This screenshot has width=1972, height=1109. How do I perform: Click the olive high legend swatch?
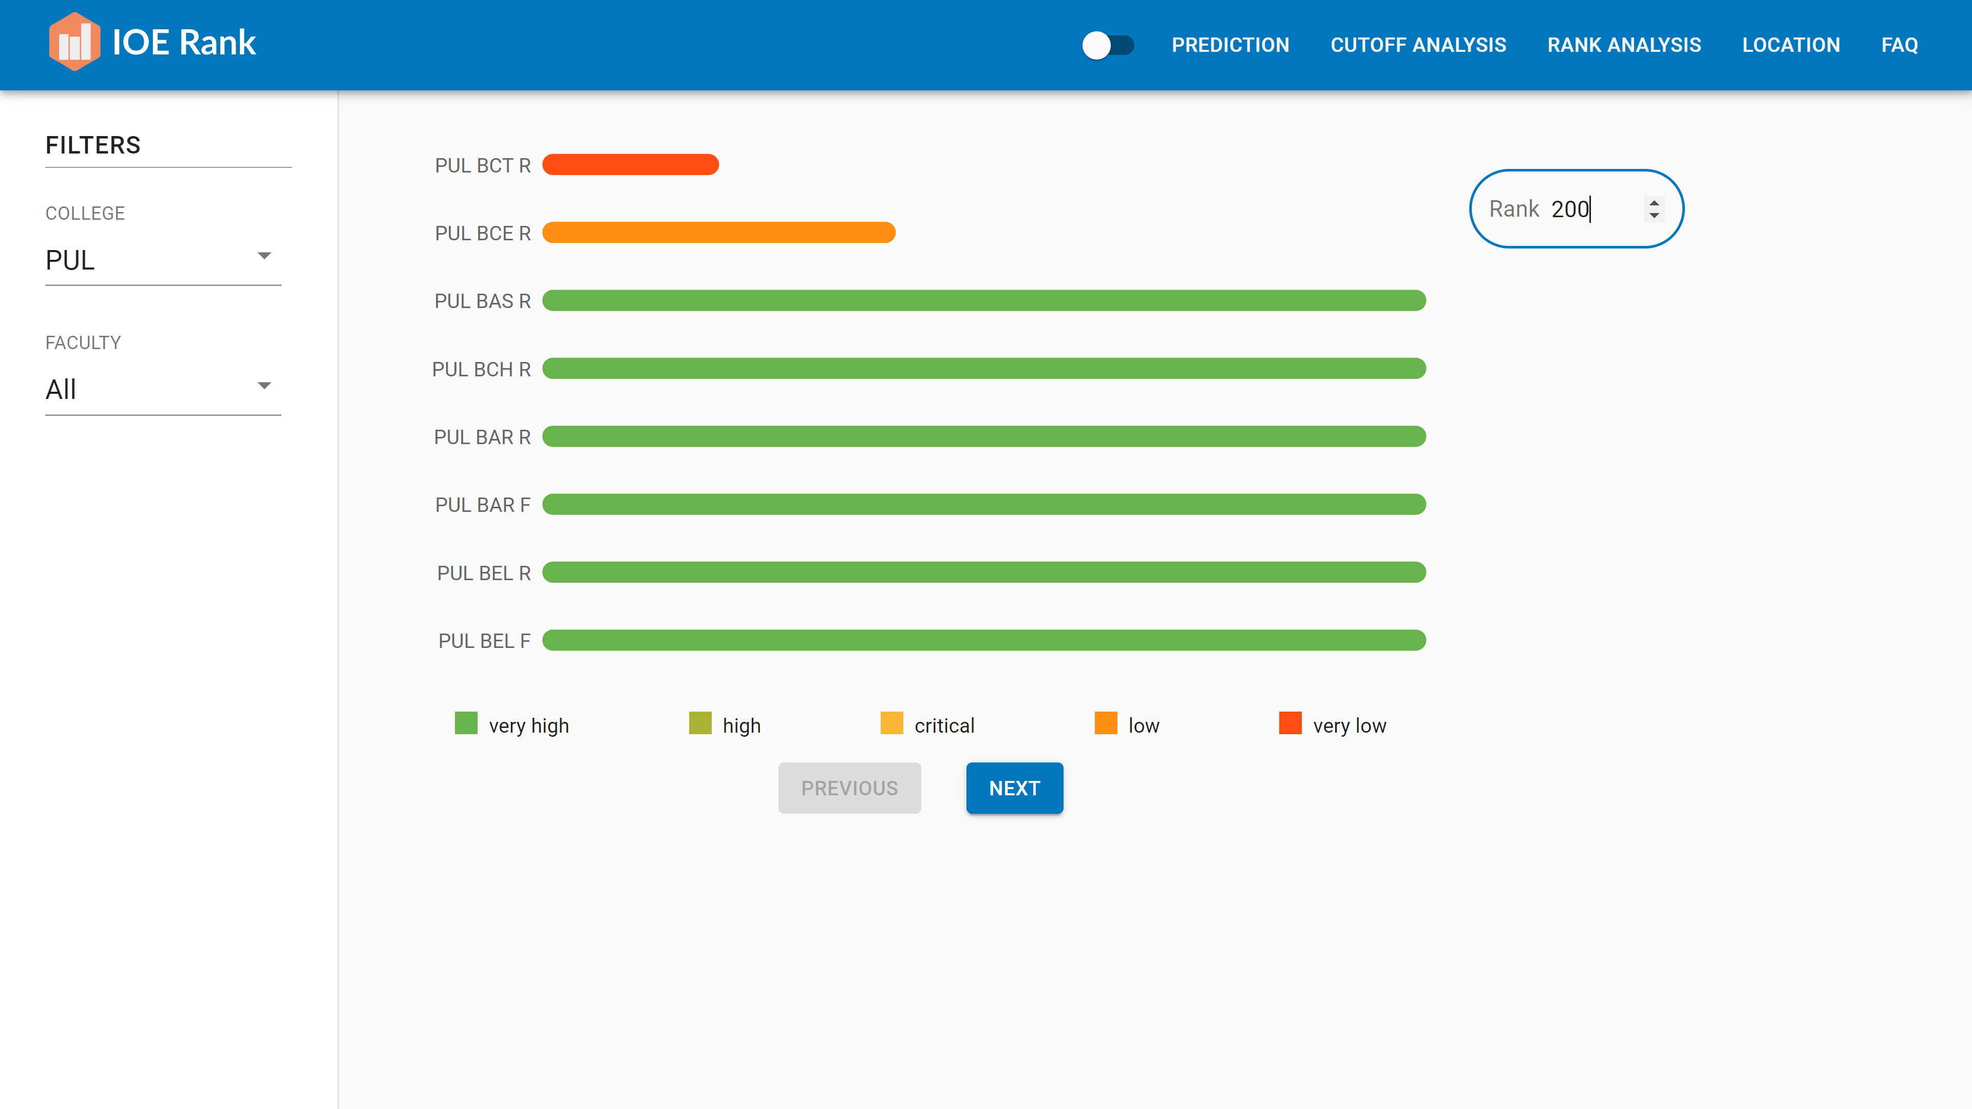tap(699, 723)
